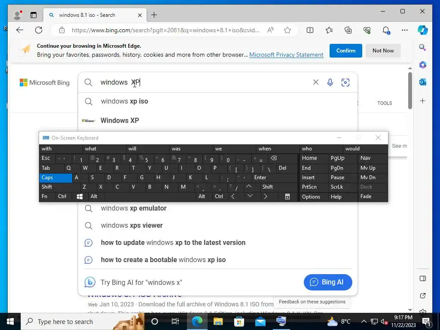The width and height of the screenshot is (440, 330).
Task: Open Bing AI chat button
Action: pos(328,282)
